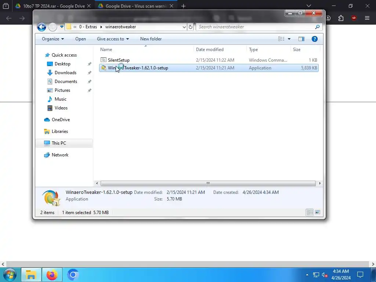Viewport: 376px width, 282px height.
Task: Open Videos in navigation pane
Action: click(x=58, y=108)
